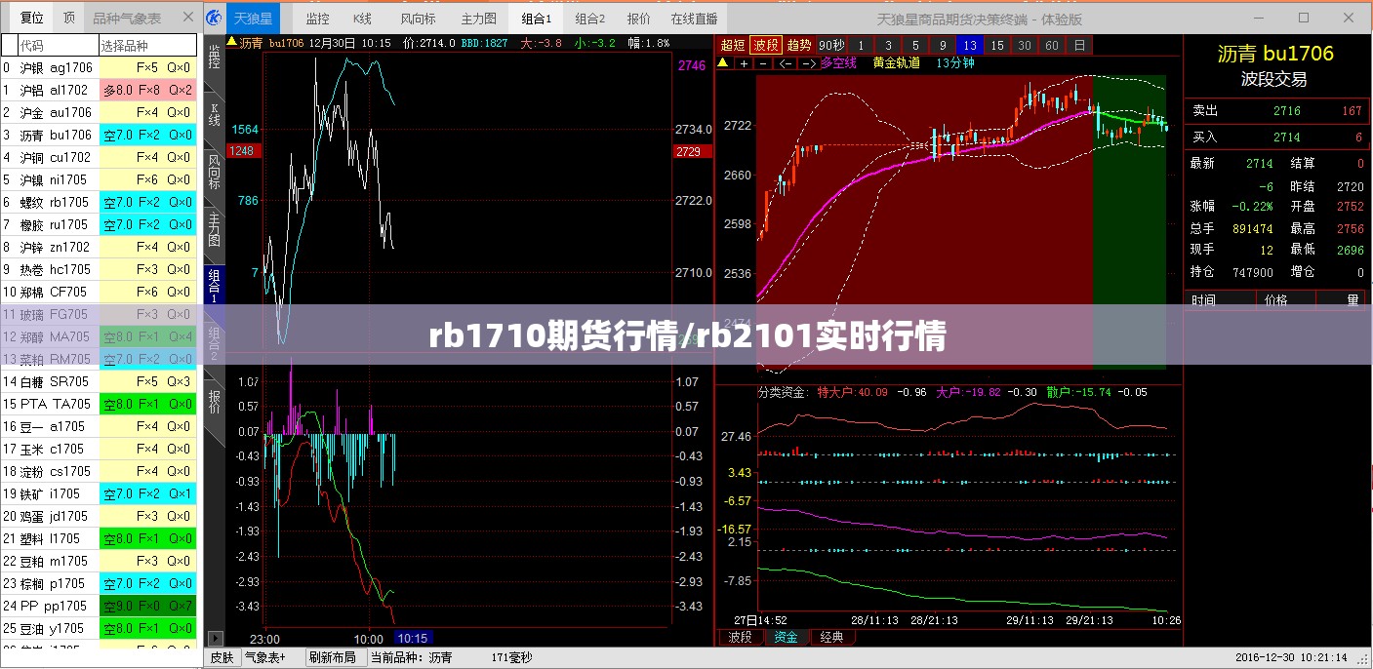Choose the 3 minute period
This screenshot has height=669, width=1373.
[888, 45]
